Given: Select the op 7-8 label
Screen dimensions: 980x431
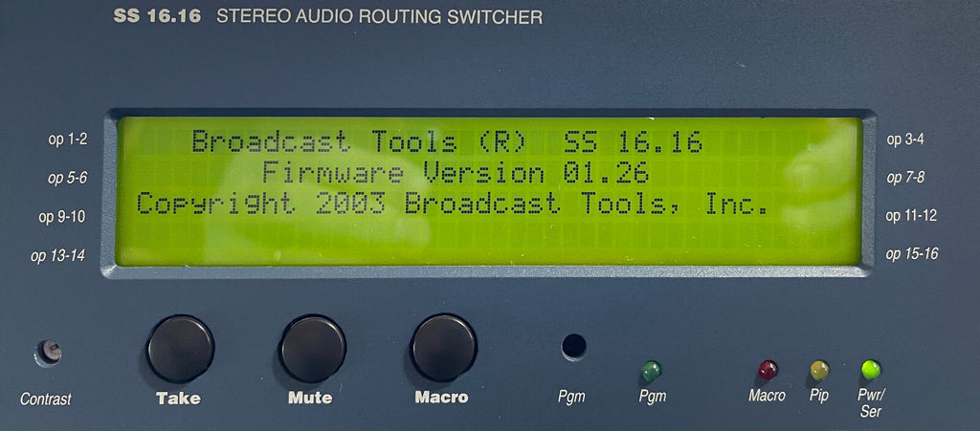Looking at the screenshot, I should [905, 178].
